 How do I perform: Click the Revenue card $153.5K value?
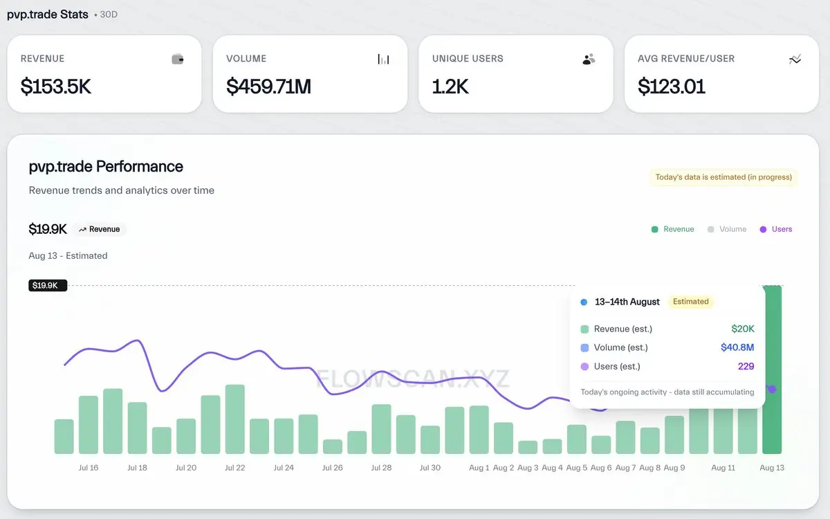click(56, 86)
